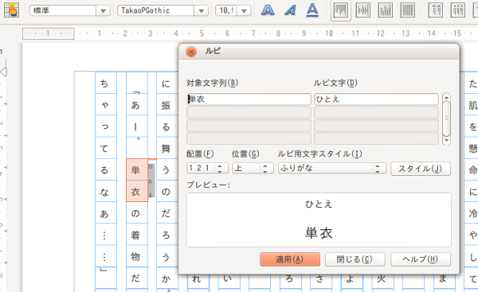The width and height of the screenshot is (478, 292).
Task: Toggle the numbered list icon
Action: pyautogui.click(x=436, y=10)
